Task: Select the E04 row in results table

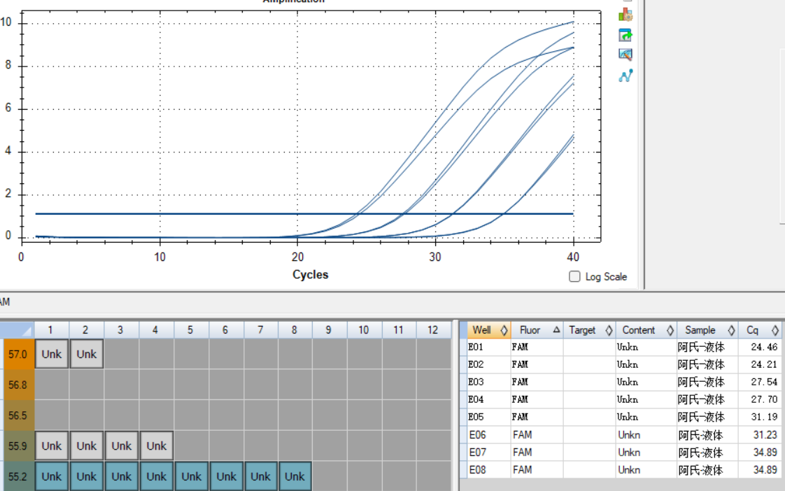Action: (x=621, y=399)
